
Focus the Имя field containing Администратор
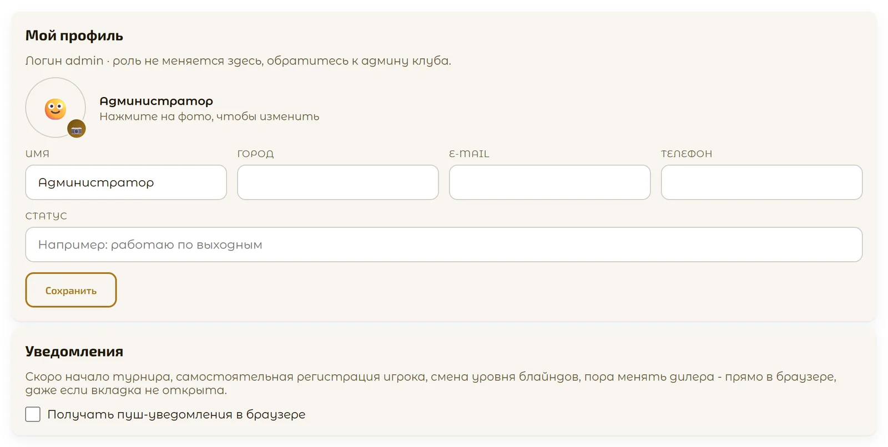(x=126, y=182)
